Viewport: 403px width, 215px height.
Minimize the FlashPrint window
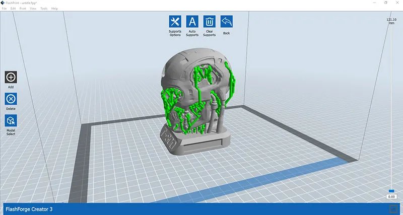point(375,3)
